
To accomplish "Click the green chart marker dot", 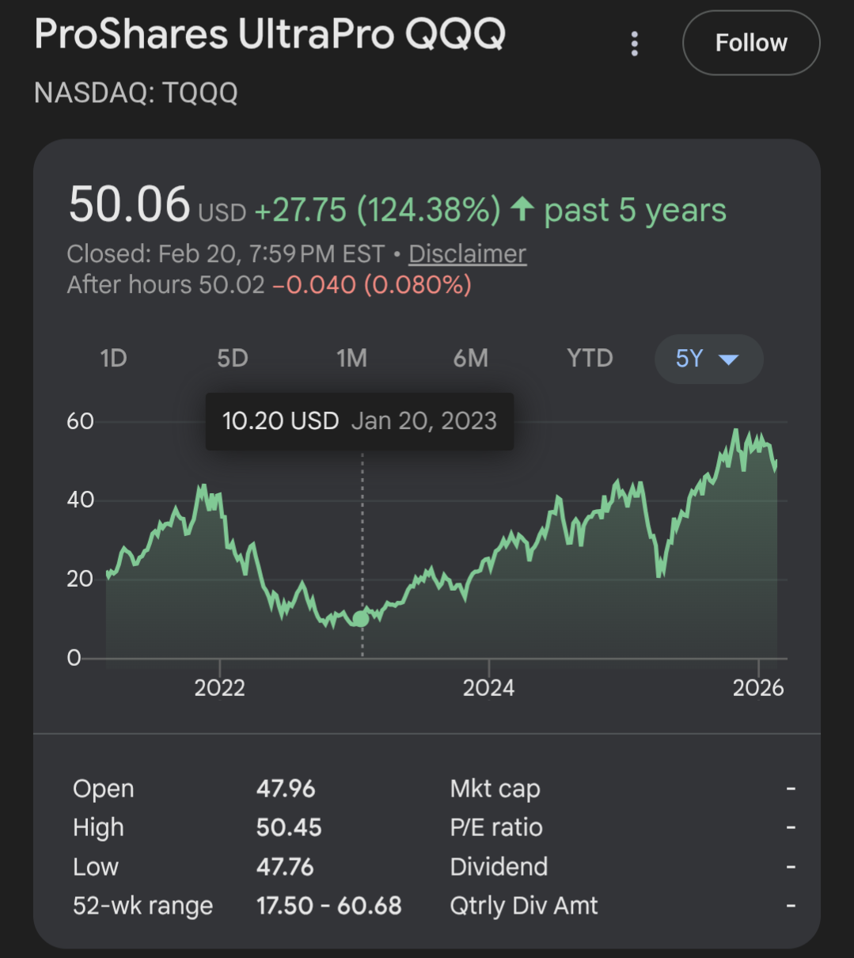I will [x=361, y=618].
